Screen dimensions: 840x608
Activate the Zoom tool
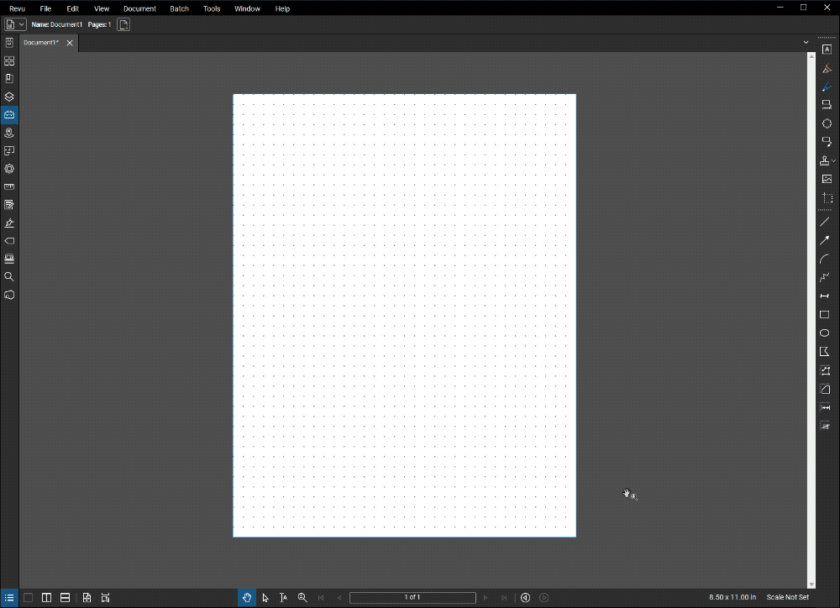302,597
